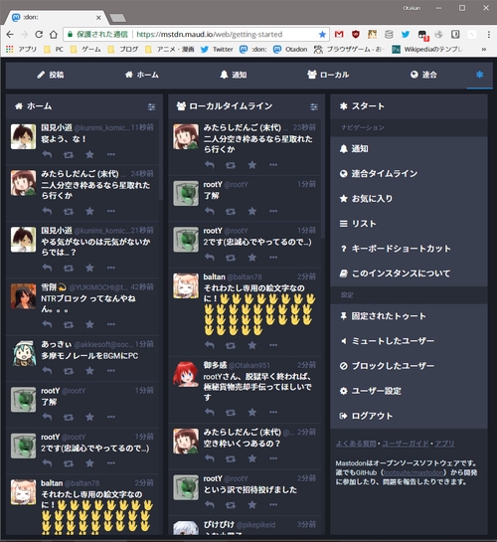Open the 投稿 compose tab
The width and height of the screenshot is (497, 542).
[x=51, y=75]
